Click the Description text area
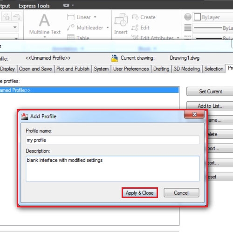 click(113, 169)
